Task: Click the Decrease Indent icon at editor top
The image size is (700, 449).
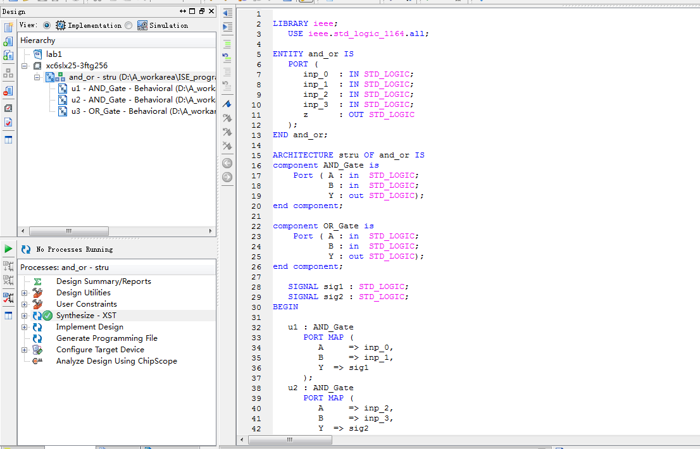Action: click(227, 13)
